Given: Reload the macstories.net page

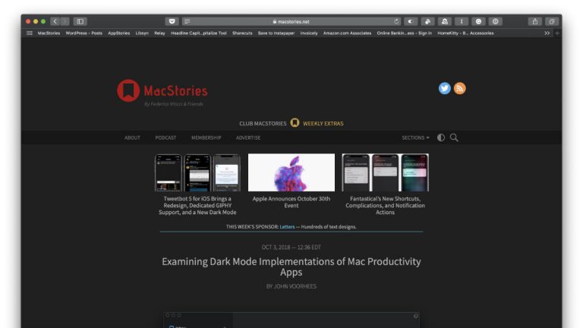Looking at the screenshot, I should point(397,21).
